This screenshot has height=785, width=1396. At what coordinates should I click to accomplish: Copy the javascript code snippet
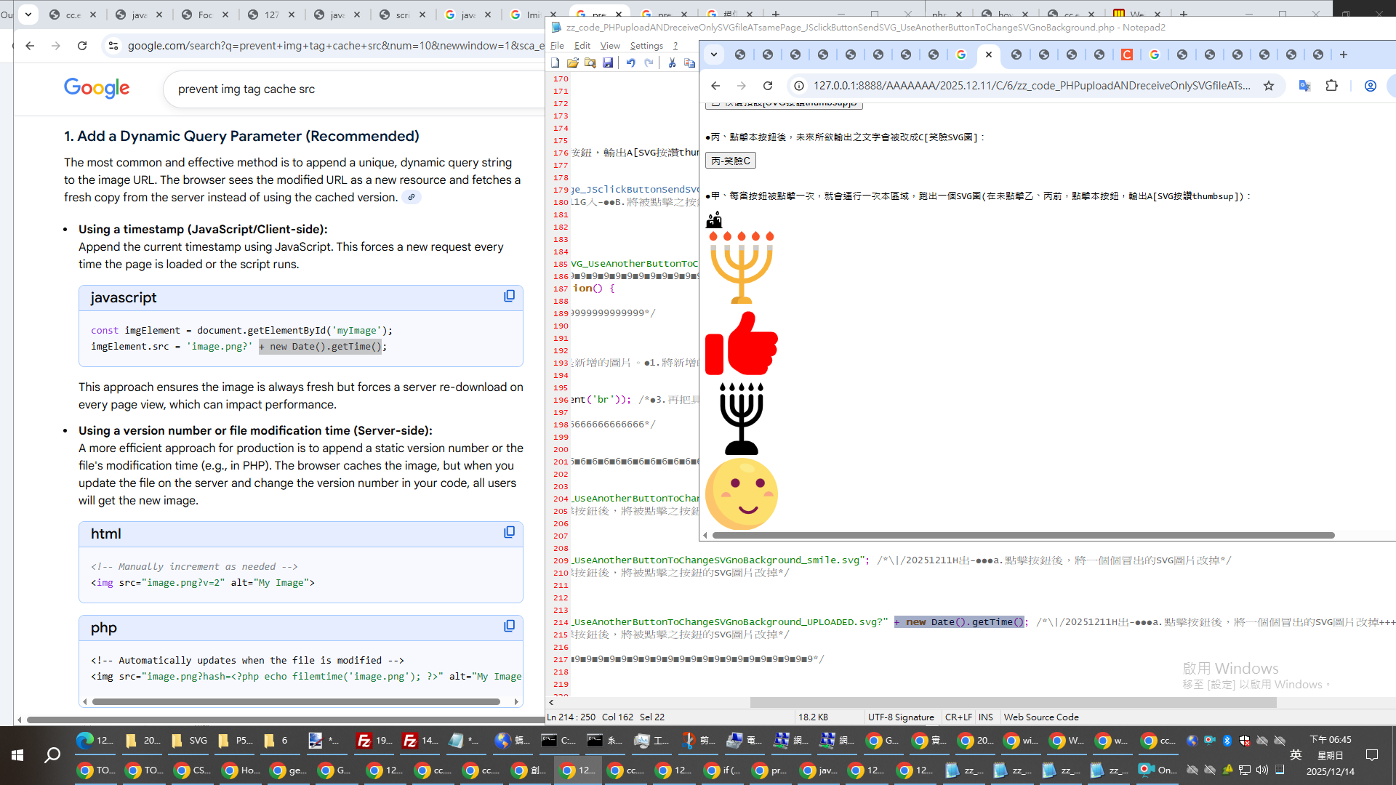click(x=509, y=297)
